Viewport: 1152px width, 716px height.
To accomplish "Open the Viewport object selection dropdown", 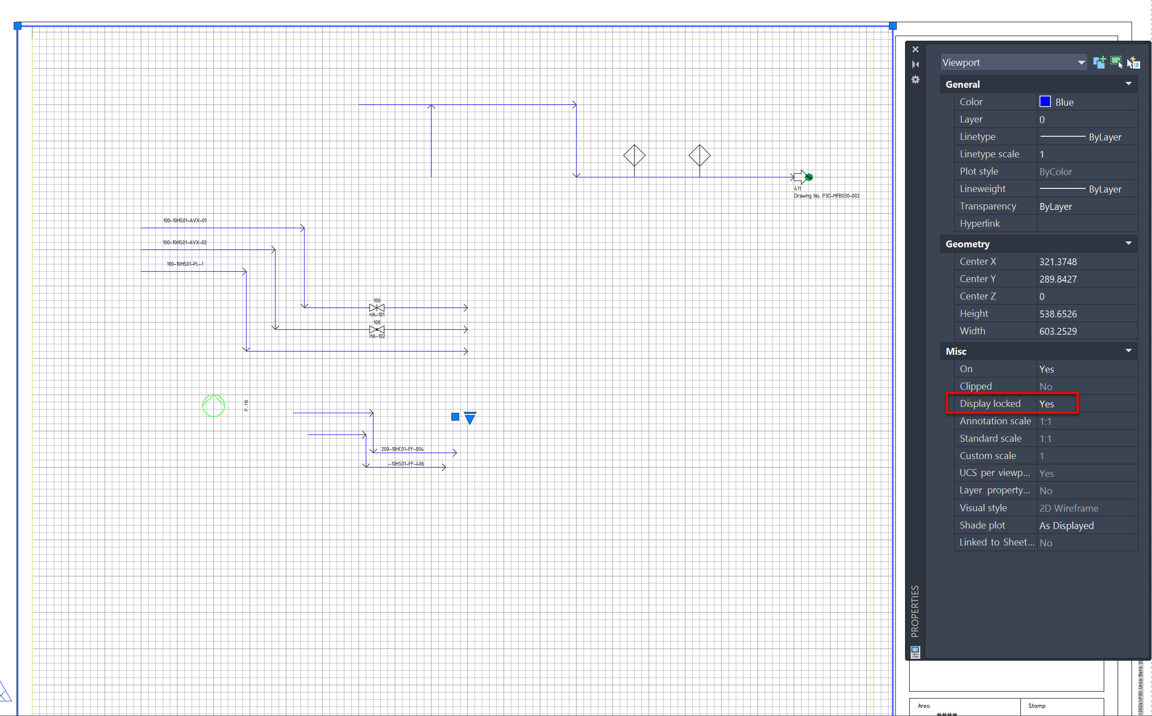I will (1081, 62).
